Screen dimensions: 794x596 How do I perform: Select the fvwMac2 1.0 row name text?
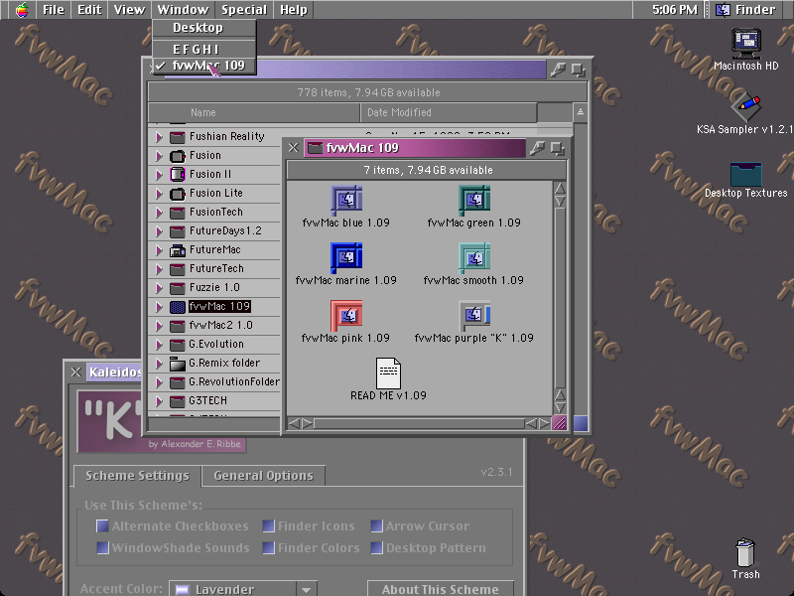click(220, 326)
